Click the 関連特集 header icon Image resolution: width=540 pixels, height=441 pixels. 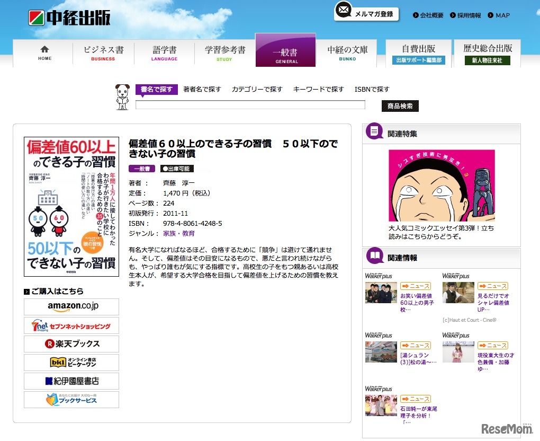coord(374,131)
